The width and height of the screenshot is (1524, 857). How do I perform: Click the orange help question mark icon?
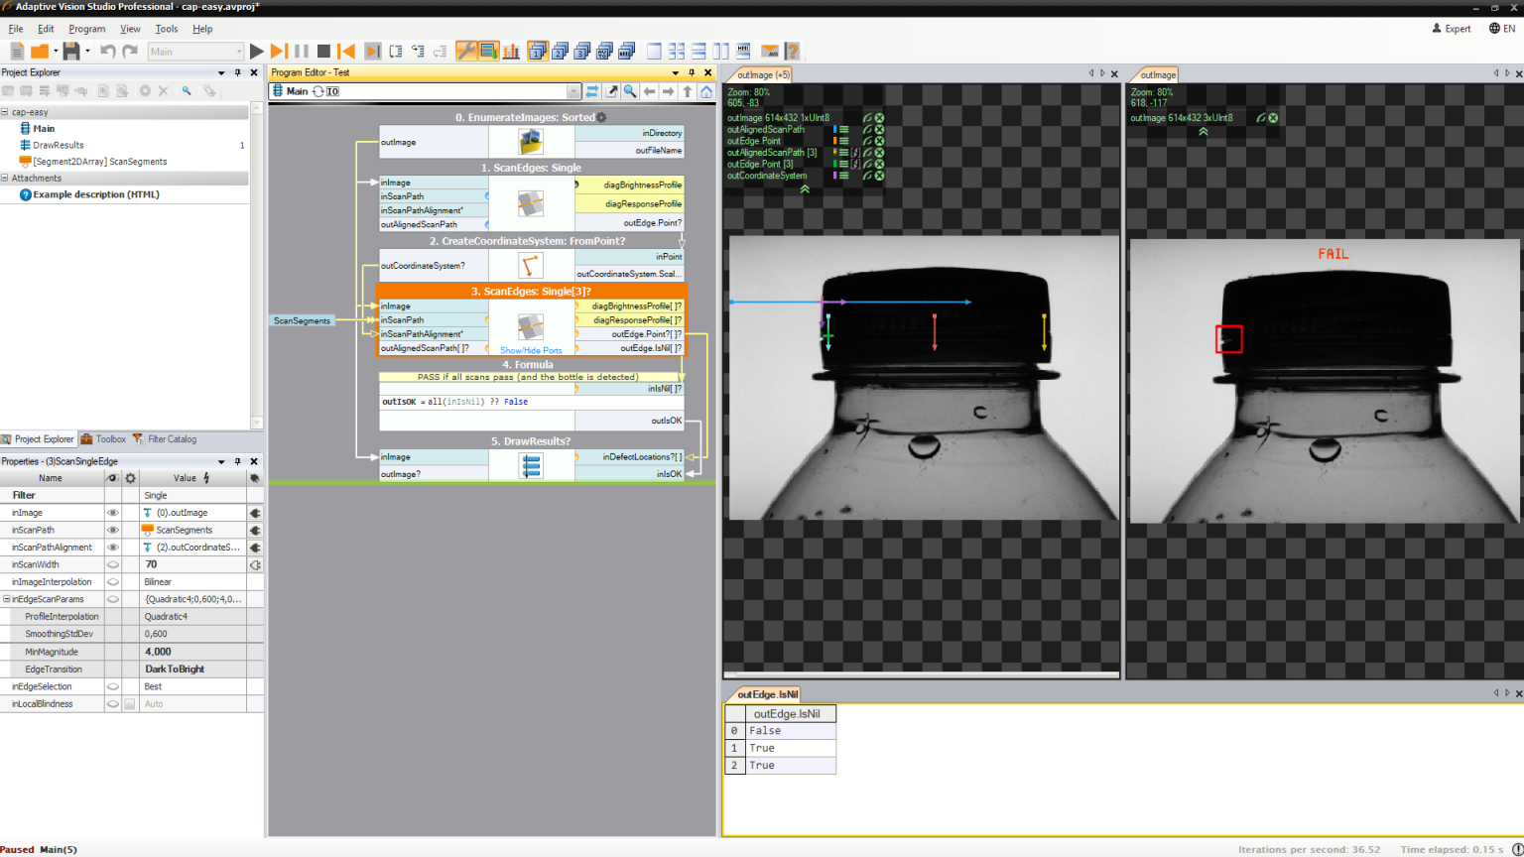tap(792, 52)
